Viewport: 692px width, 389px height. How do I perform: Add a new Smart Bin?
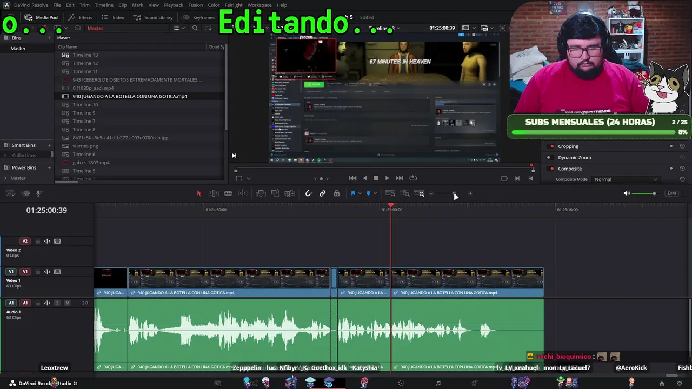point(49,145)
